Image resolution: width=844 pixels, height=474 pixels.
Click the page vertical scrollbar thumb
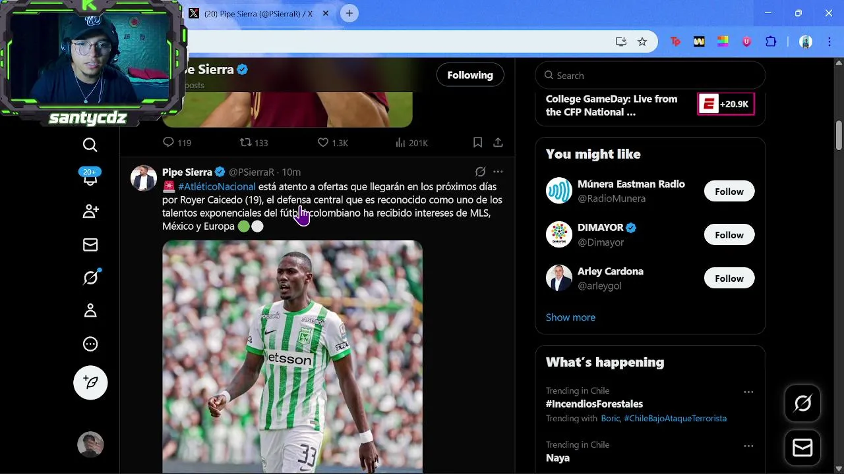point(839,135)
